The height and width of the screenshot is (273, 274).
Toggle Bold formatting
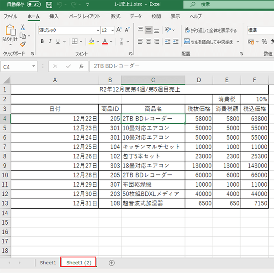42,42
